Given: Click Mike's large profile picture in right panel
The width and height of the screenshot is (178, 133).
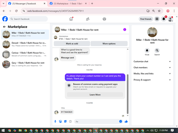Looking at the screenshot, I should pos(152,32).
